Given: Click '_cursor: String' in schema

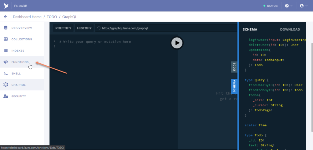Looking at the screenshot, I should [267, 105].
